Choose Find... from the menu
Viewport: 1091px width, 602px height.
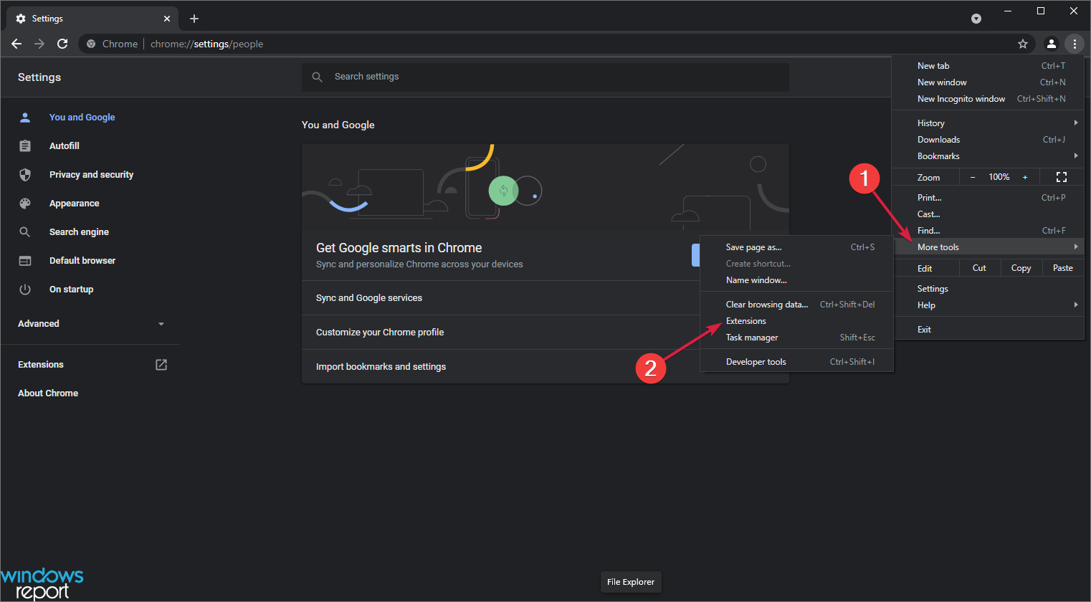(x=989, y=231)
